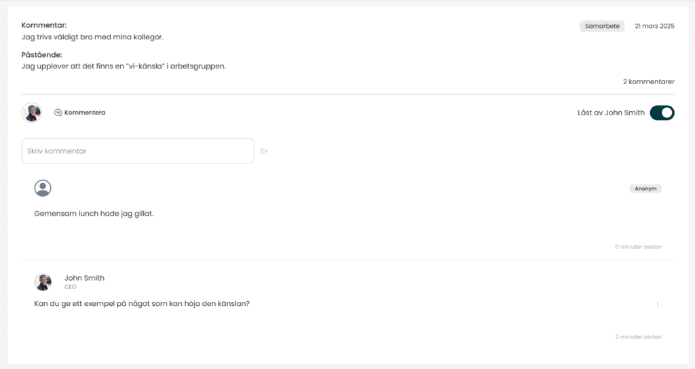Click the Gemensam lunch comment text
695x369 pixels.
[x=94, y=214]
